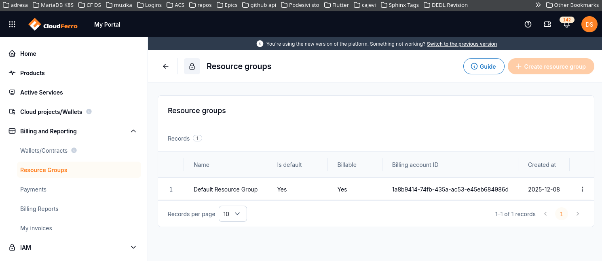Click the 1–1 of 1 records text
The height and width of the screenshot is (261, 602).
[515, 214]
